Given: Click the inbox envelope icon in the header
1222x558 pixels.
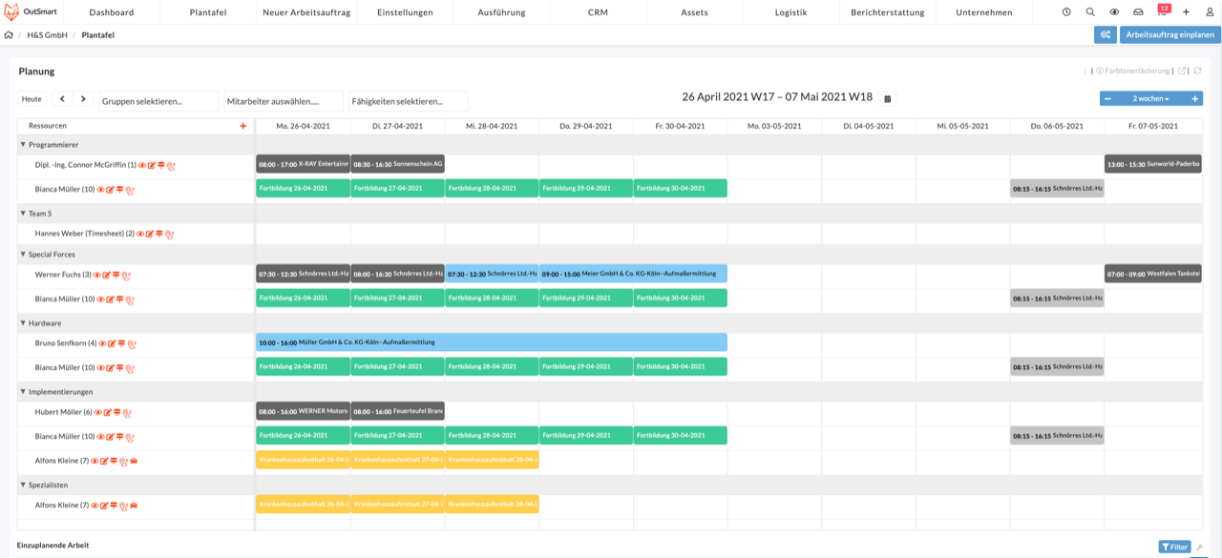Looking at the screenshot, I should 1138,12.
